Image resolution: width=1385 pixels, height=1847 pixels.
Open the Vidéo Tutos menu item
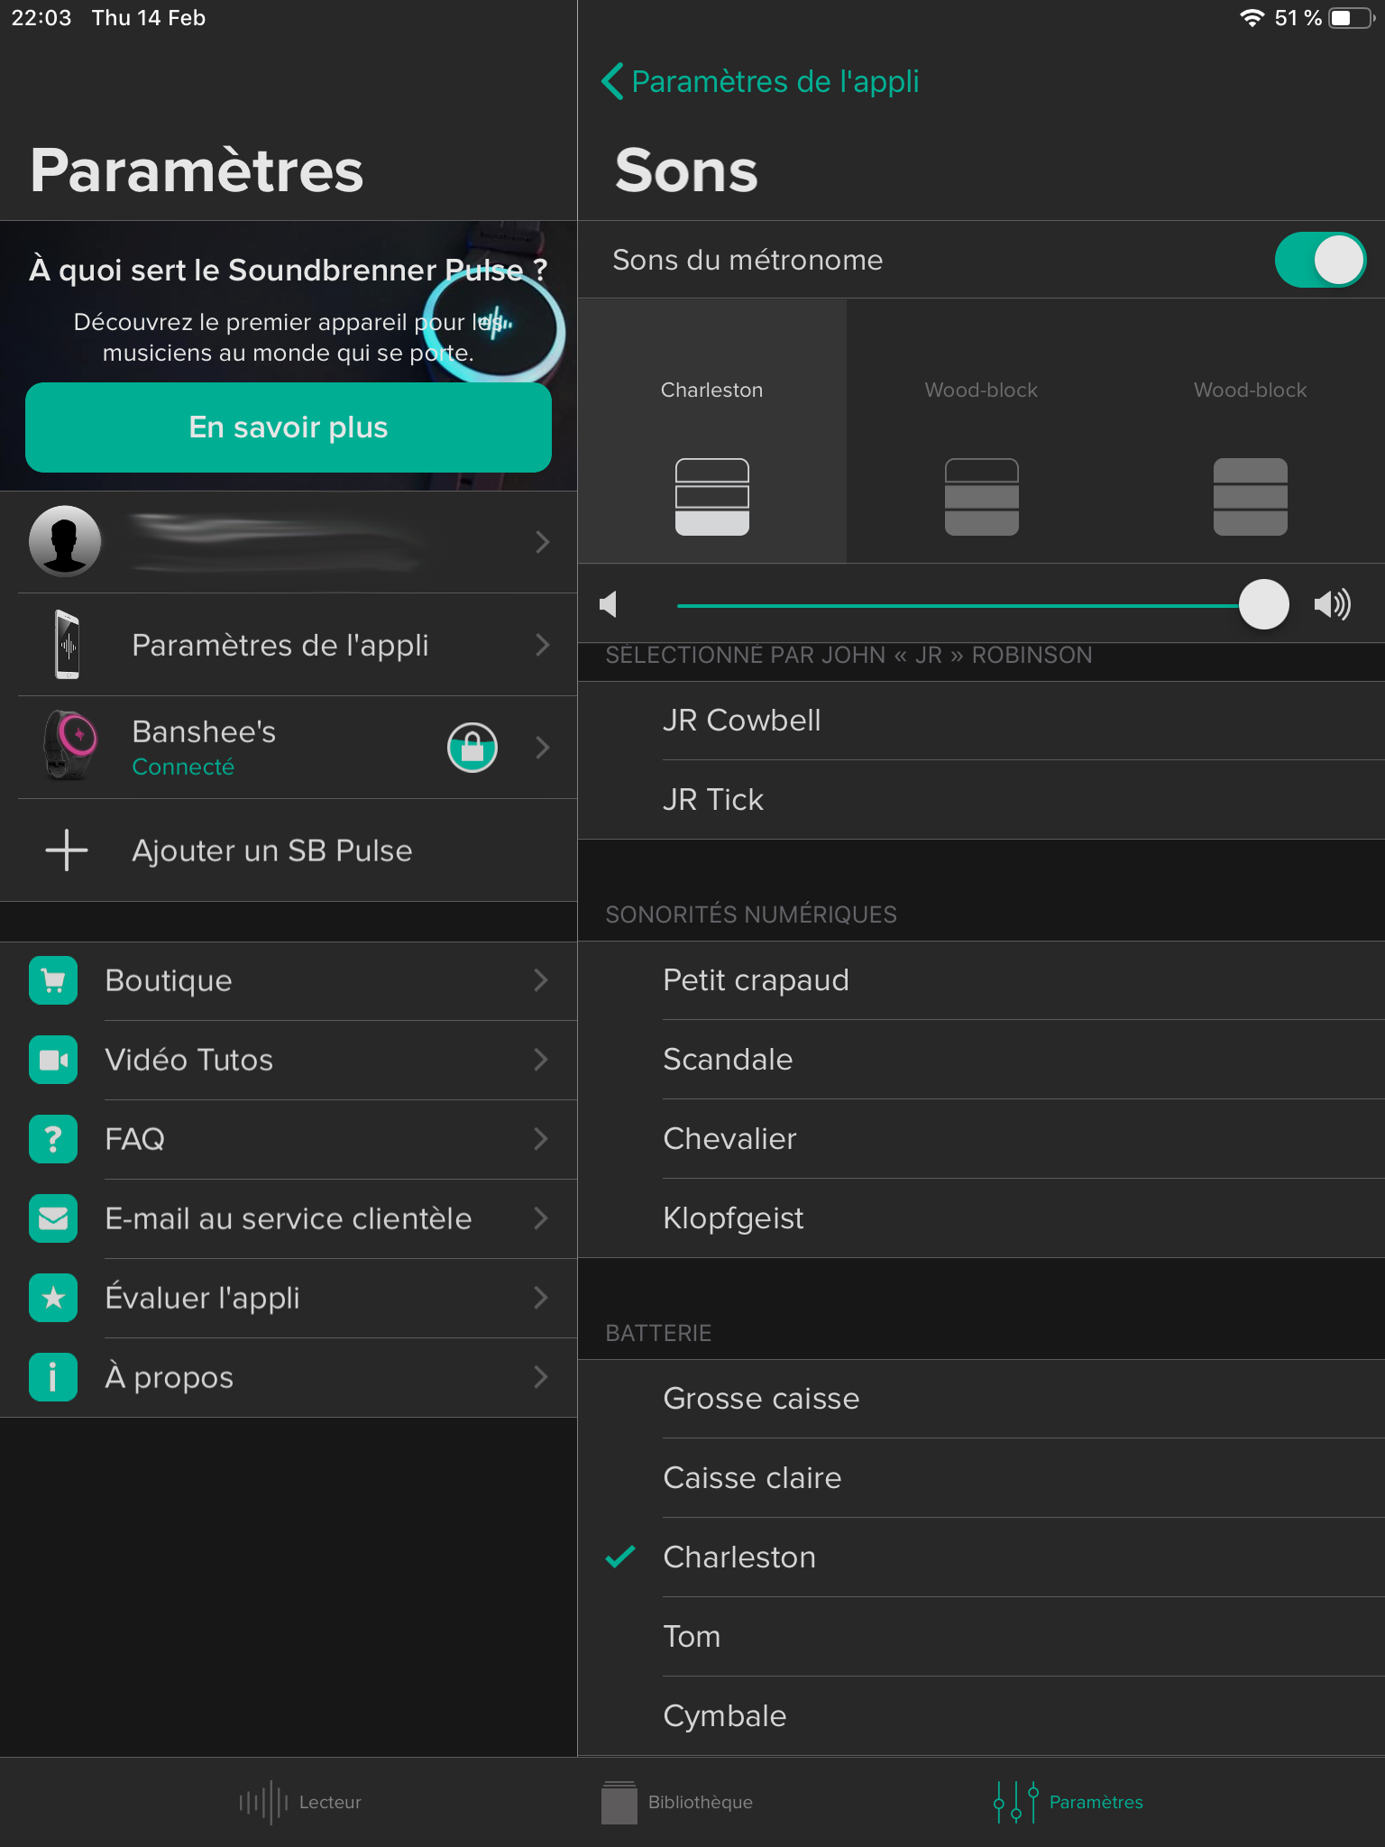tap(289, 1060)
